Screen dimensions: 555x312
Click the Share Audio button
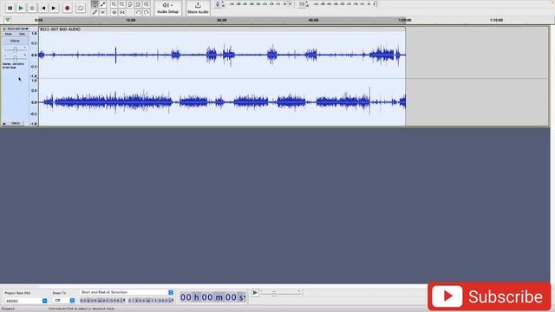pos(198,8)
